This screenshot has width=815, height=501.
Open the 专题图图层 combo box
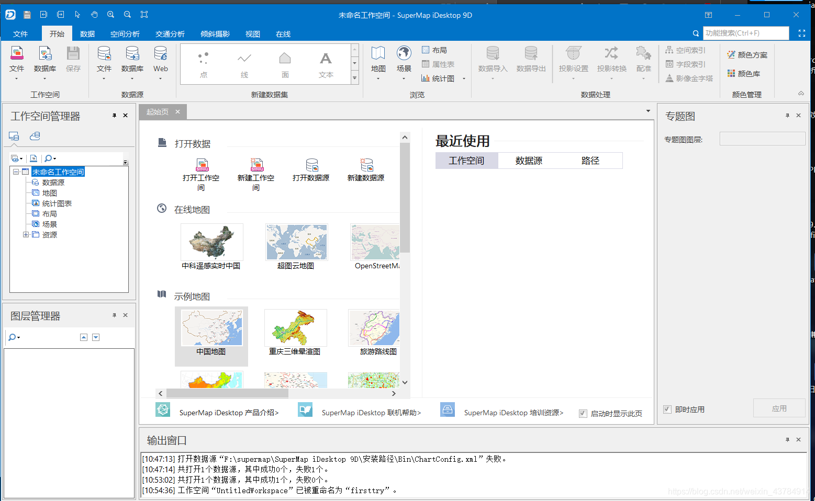point(762,139)
